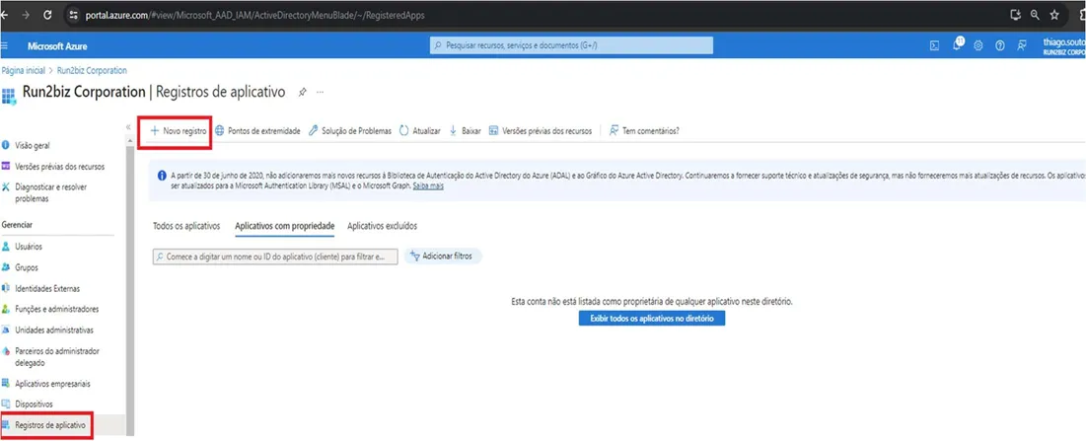Click the browser zoom magnifier icon
This screenshot has width=1086, height=441.
[x=1035, y=15]
